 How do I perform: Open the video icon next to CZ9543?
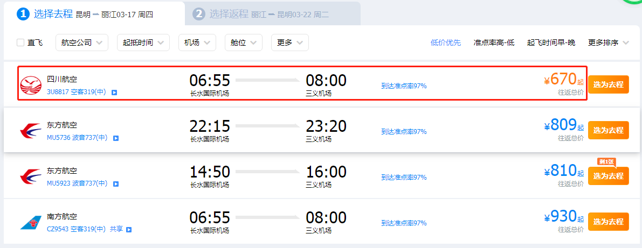[x=129, y=230]
